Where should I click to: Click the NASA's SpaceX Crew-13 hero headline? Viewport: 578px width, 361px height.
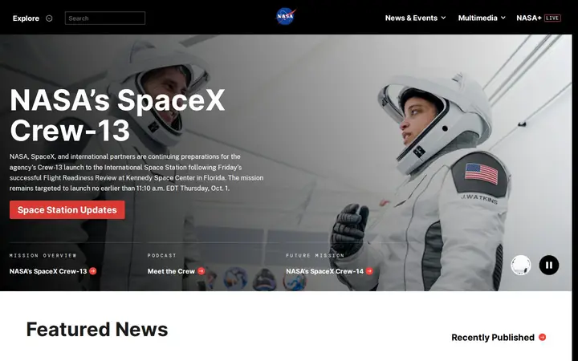[x=117, y=115]
